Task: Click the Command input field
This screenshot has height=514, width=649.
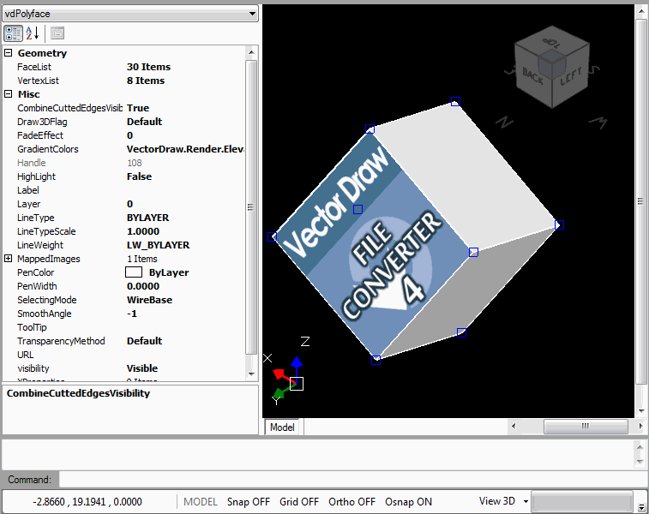Action: pos(352,480)
